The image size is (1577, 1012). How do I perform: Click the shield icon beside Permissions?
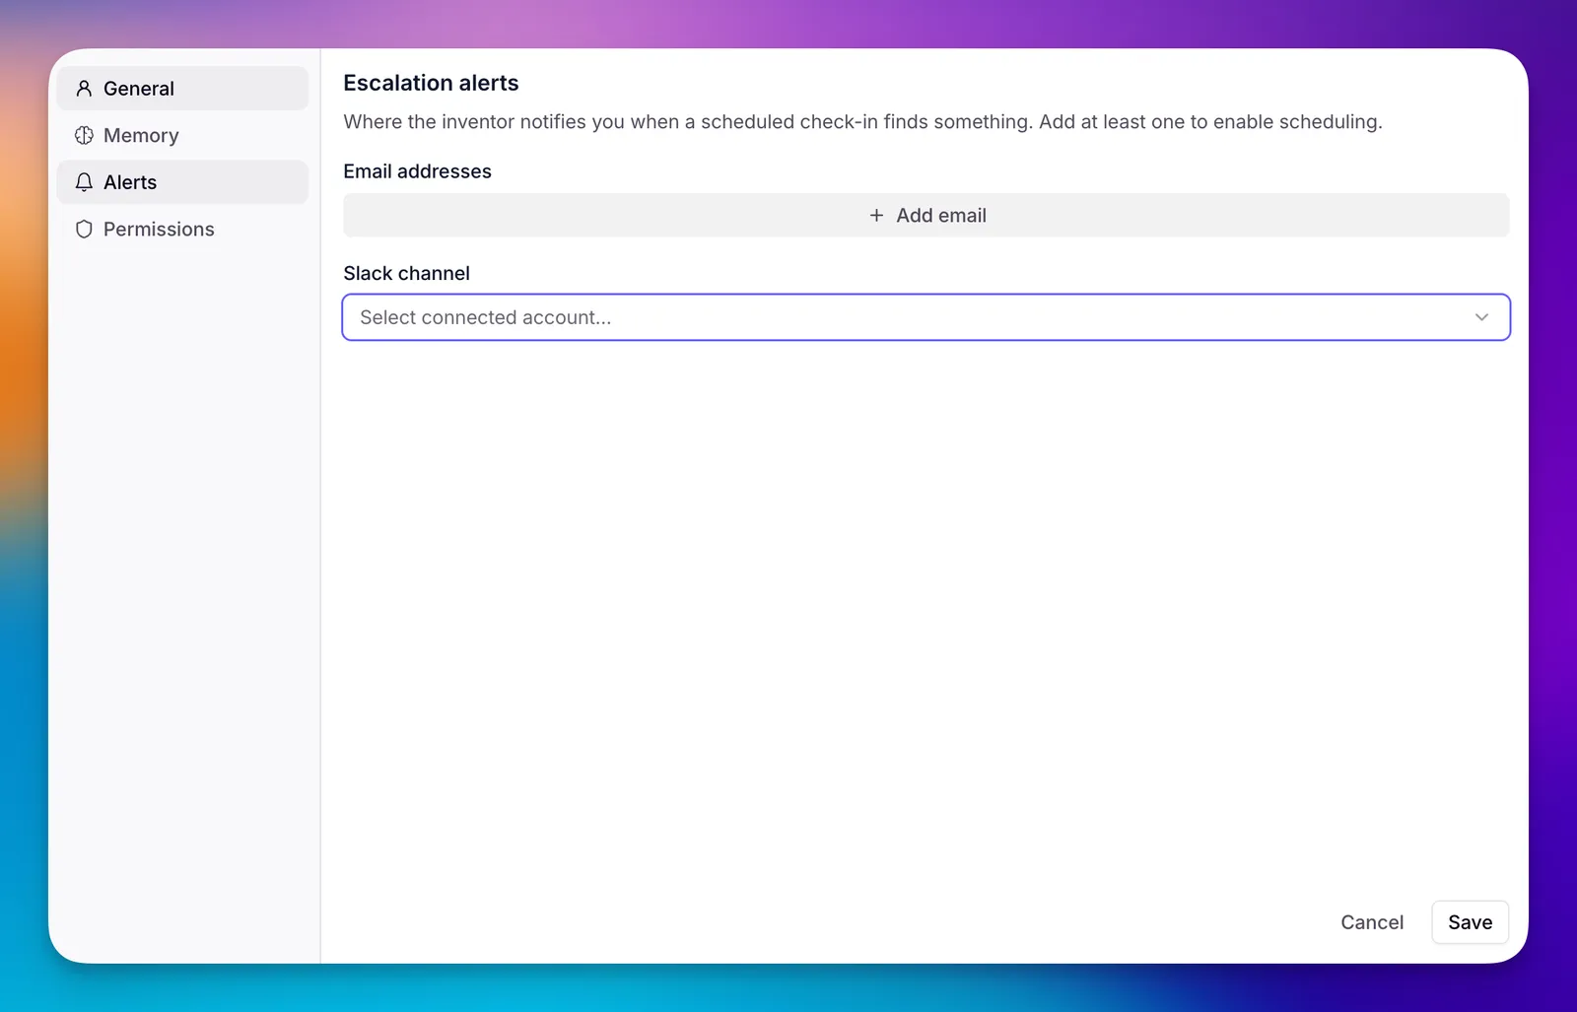click(x=84, y=229)
